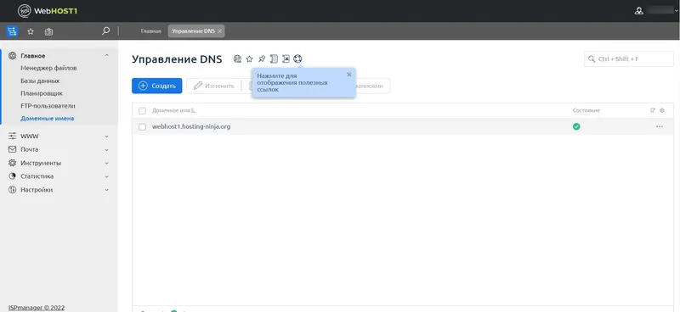Open the magnifier search in top bar
This screenshot has width=680, height=312.
tap(105, 31)
